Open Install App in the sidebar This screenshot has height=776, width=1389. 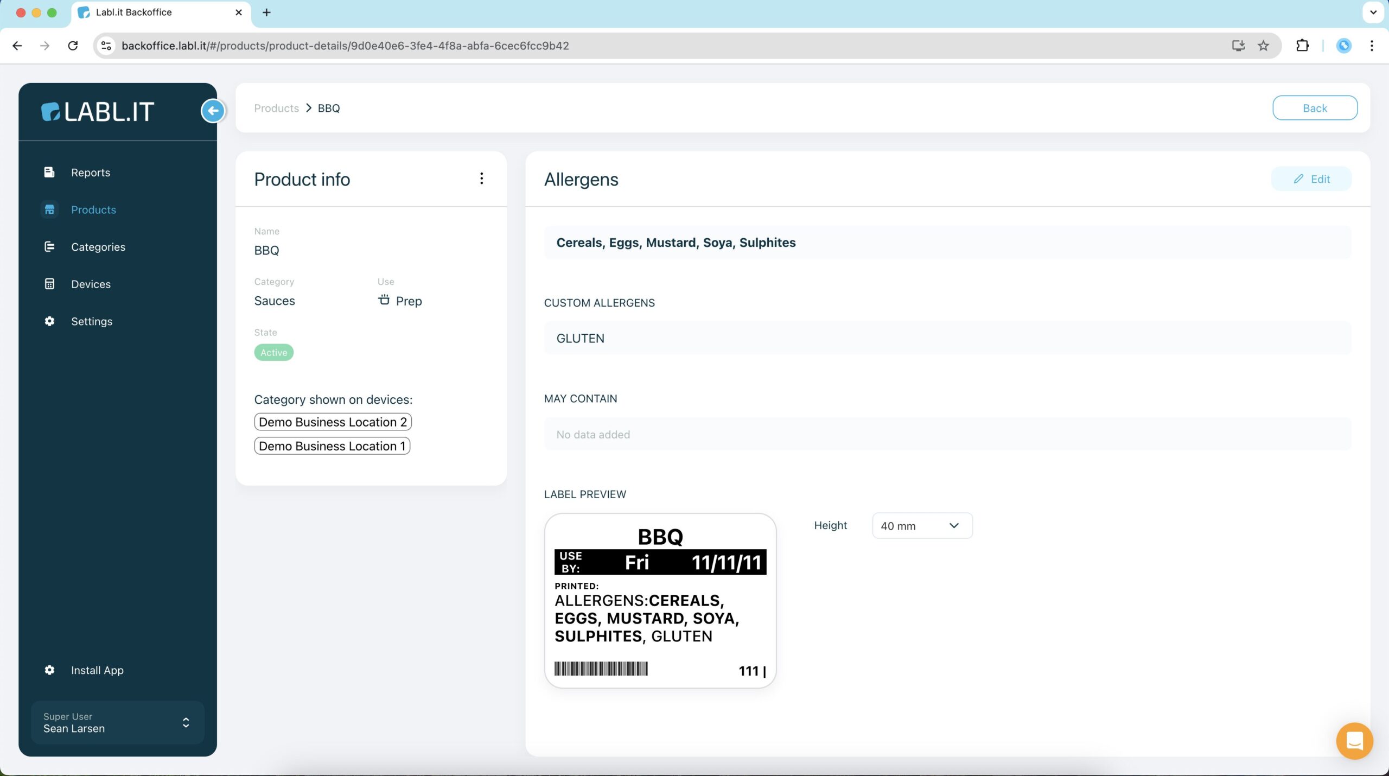click(x=97, y=670)
